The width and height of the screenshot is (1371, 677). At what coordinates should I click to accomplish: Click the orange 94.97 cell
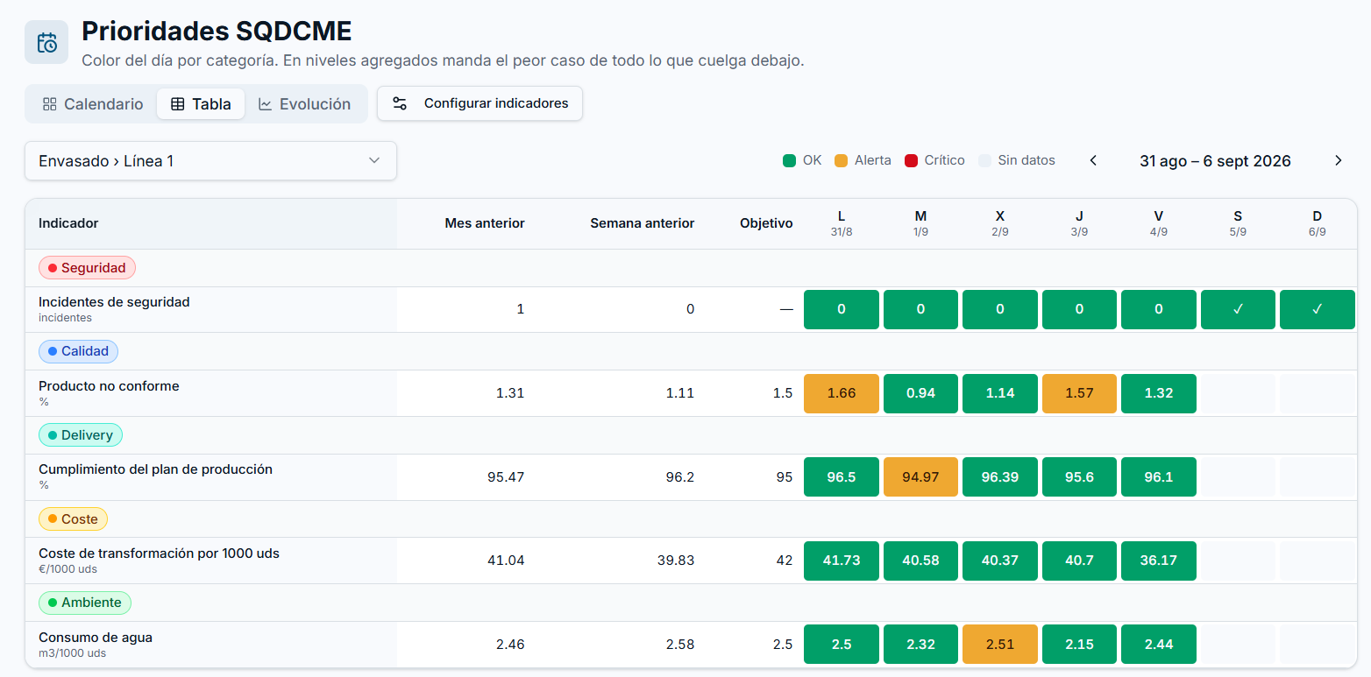tap(920, 477)
